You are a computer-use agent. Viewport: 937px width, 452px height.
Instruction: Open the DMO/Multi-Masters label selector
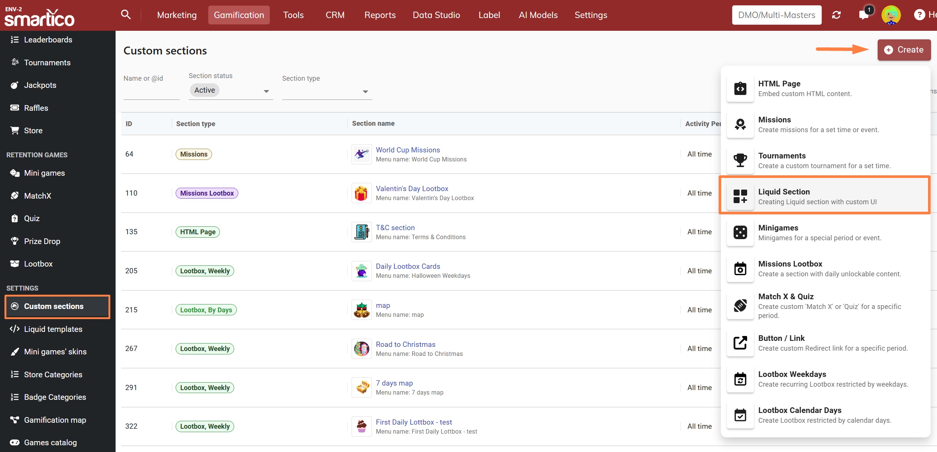776,15
